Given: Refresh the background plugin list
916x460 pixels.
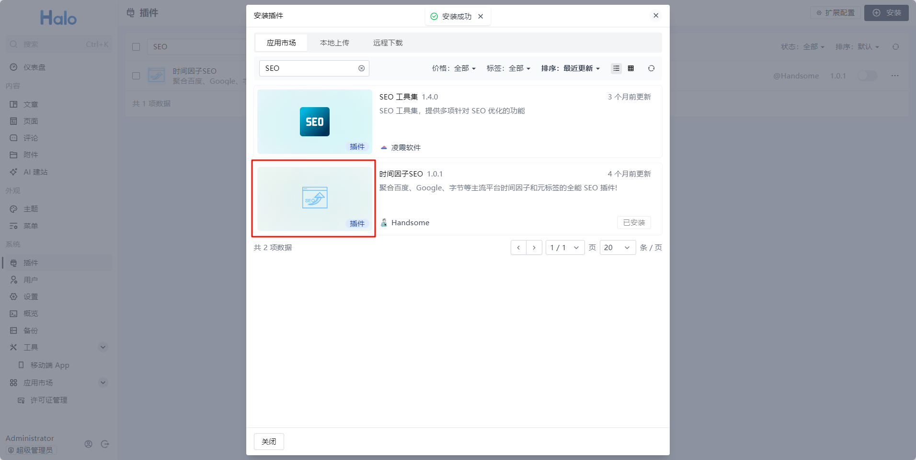Looking at the screenshot, I should (895, 47).
